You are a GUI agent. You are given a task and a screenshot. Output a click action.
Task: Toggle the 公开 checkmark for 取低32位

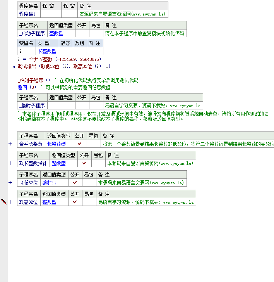75,183
